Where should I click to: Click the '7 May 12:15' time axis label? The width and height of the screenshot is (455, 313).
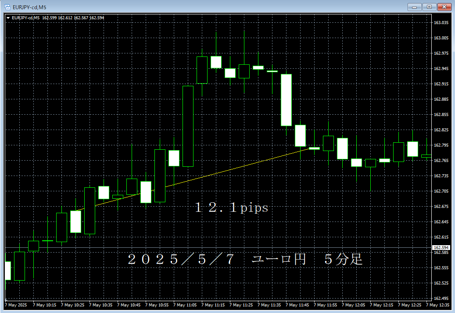pos(382,305)
